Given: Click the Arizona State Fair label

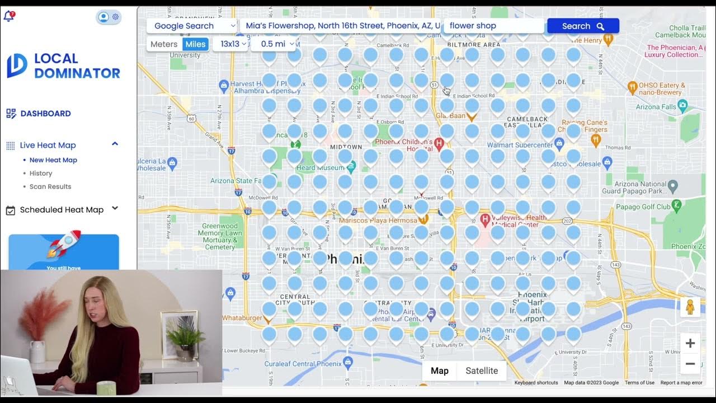Looking at the screenshot, I should tap(235, 181).
